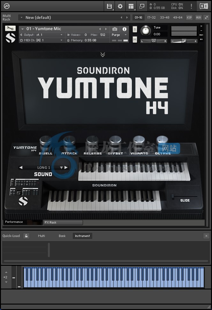Toggle the Solo S button

(135, 29)
